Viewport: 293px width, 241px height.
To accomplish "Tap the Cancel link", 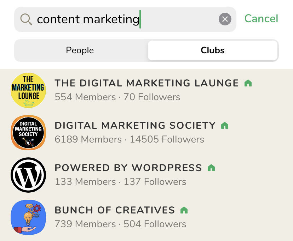I will tap(261, 18).
